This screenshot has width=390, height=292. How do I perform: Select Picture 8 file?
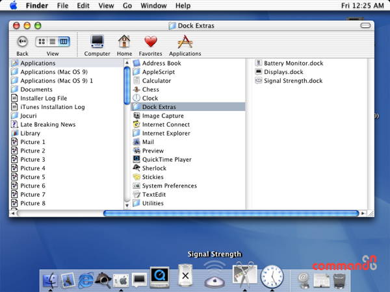[x=66, y=203]
